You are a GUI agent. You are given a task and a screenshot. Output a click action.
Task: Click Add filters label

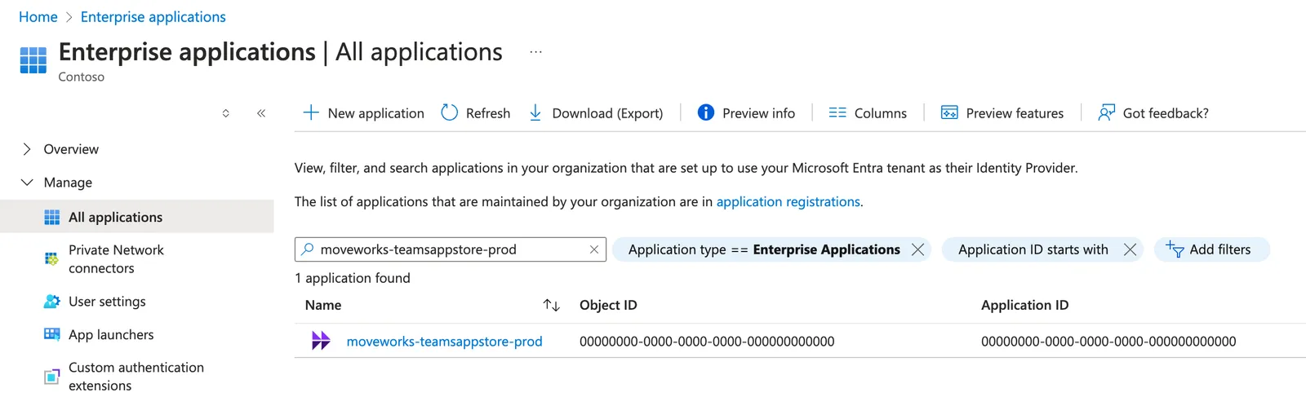tap(1220, 249)
